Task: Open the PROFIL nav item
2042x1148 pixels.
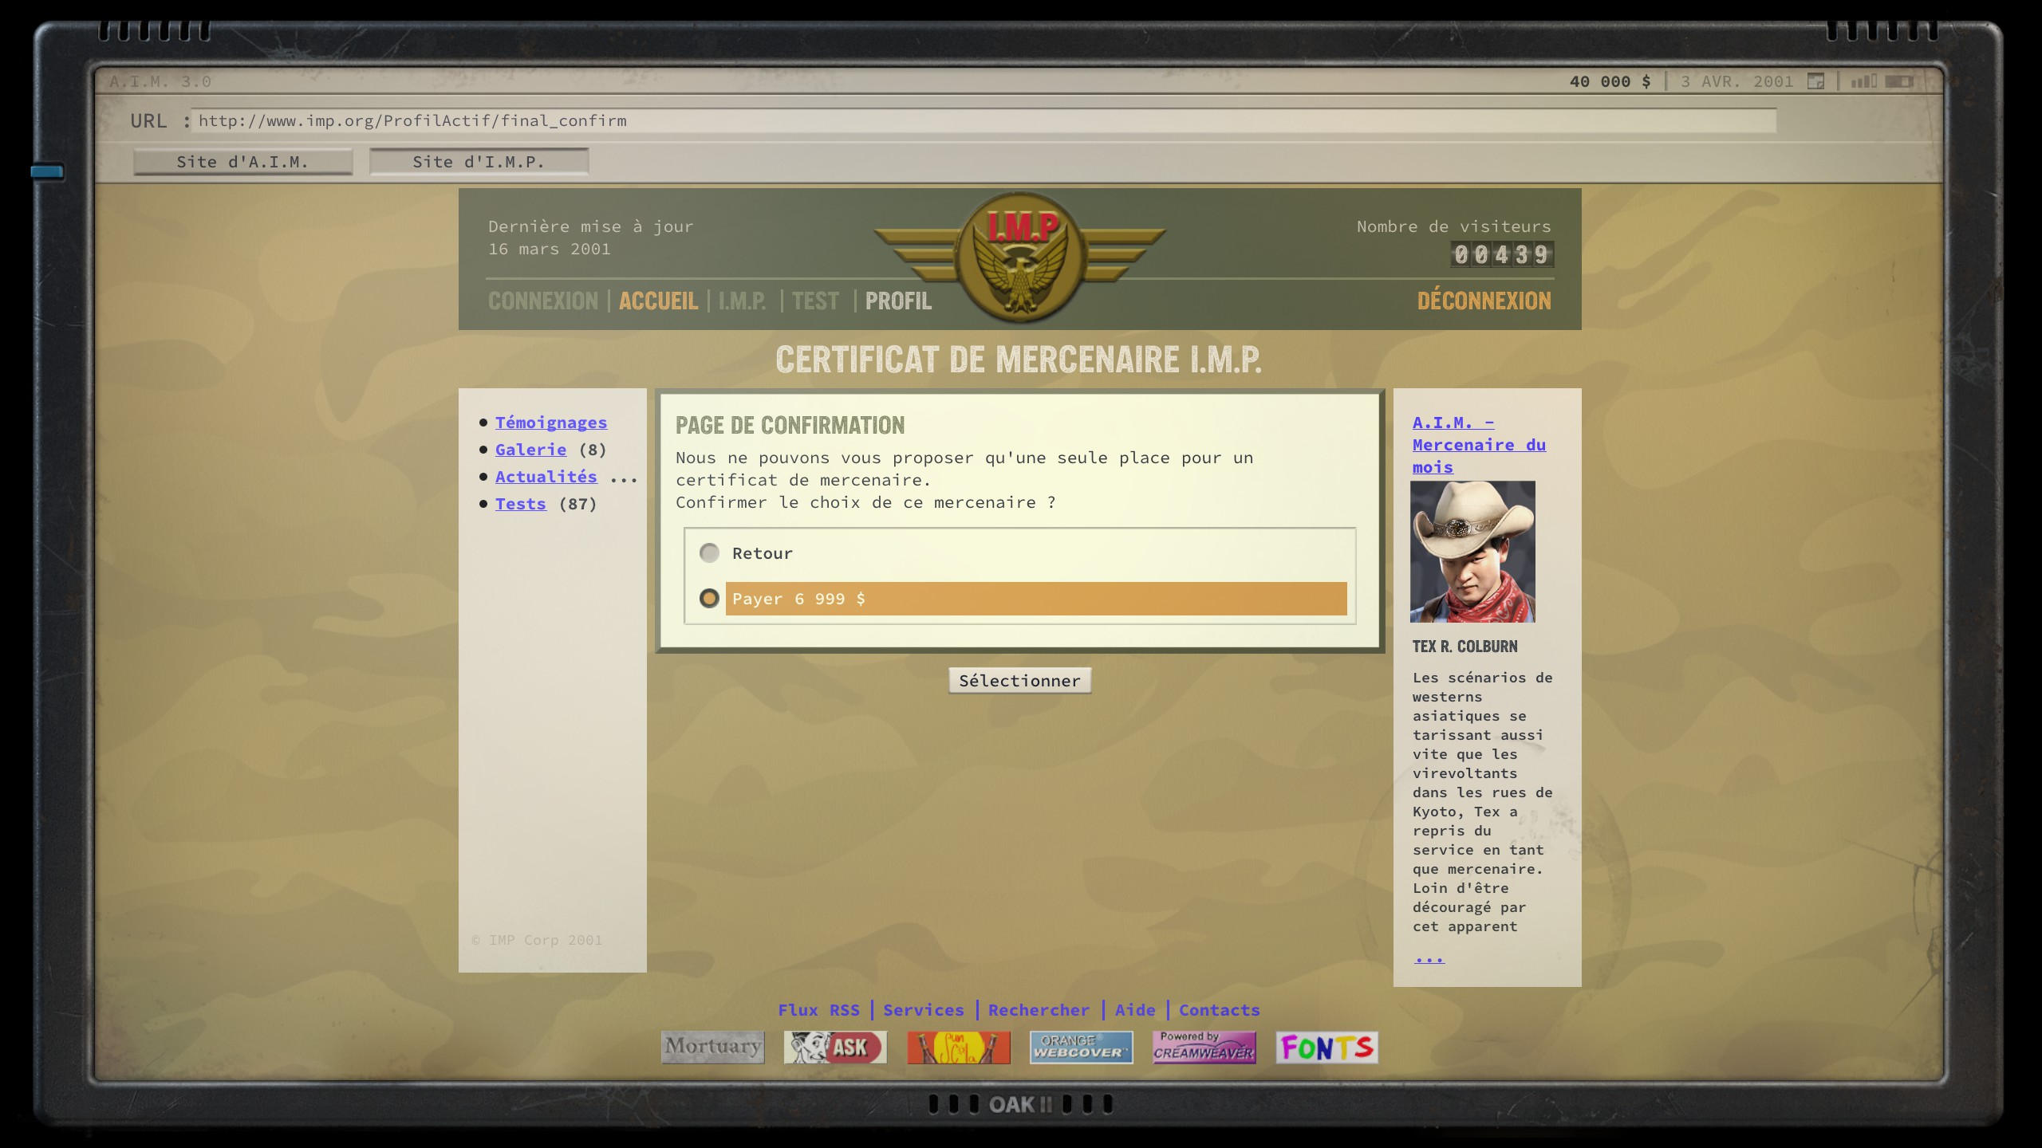Action: coord(898,301)
